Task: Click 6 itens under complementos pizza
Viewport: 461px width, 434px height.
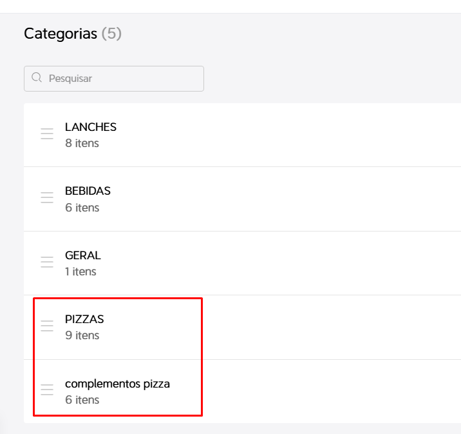Action: click(x=82, y=400)
